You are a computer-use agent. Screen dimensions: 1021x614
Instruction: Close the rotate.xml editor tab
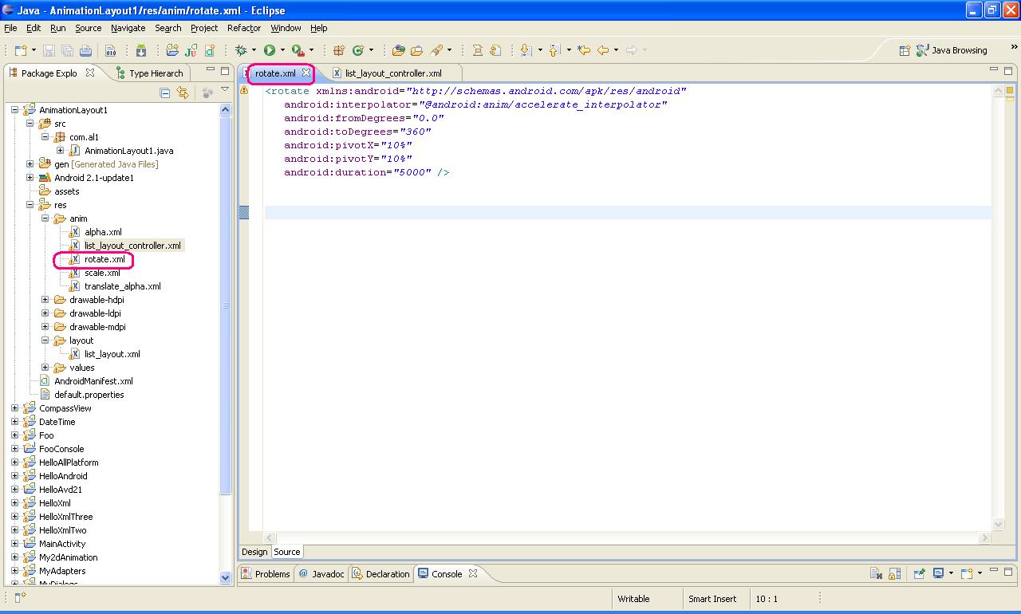306,73
